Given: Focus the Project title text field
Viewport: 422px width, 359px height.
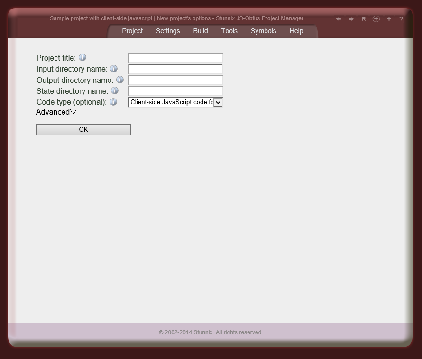Looking at the screenshot, I should point(175,58).
